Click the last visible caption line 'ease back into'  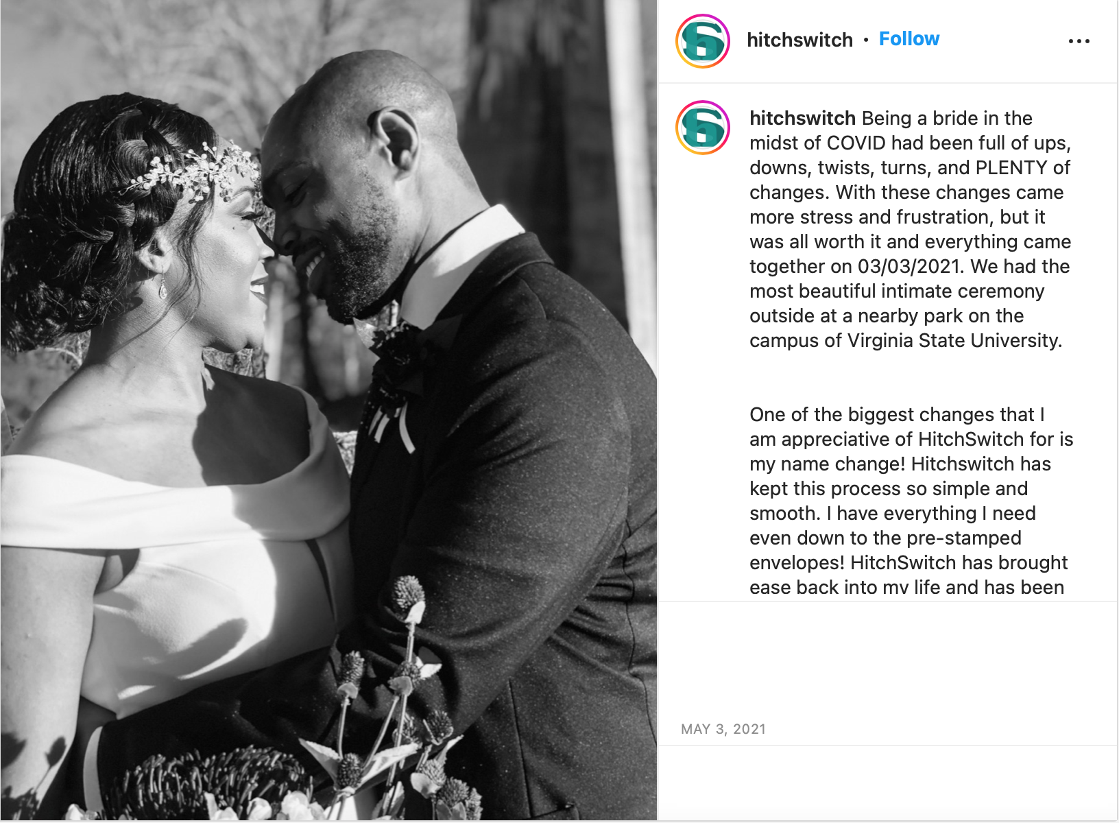coord(906,588)
